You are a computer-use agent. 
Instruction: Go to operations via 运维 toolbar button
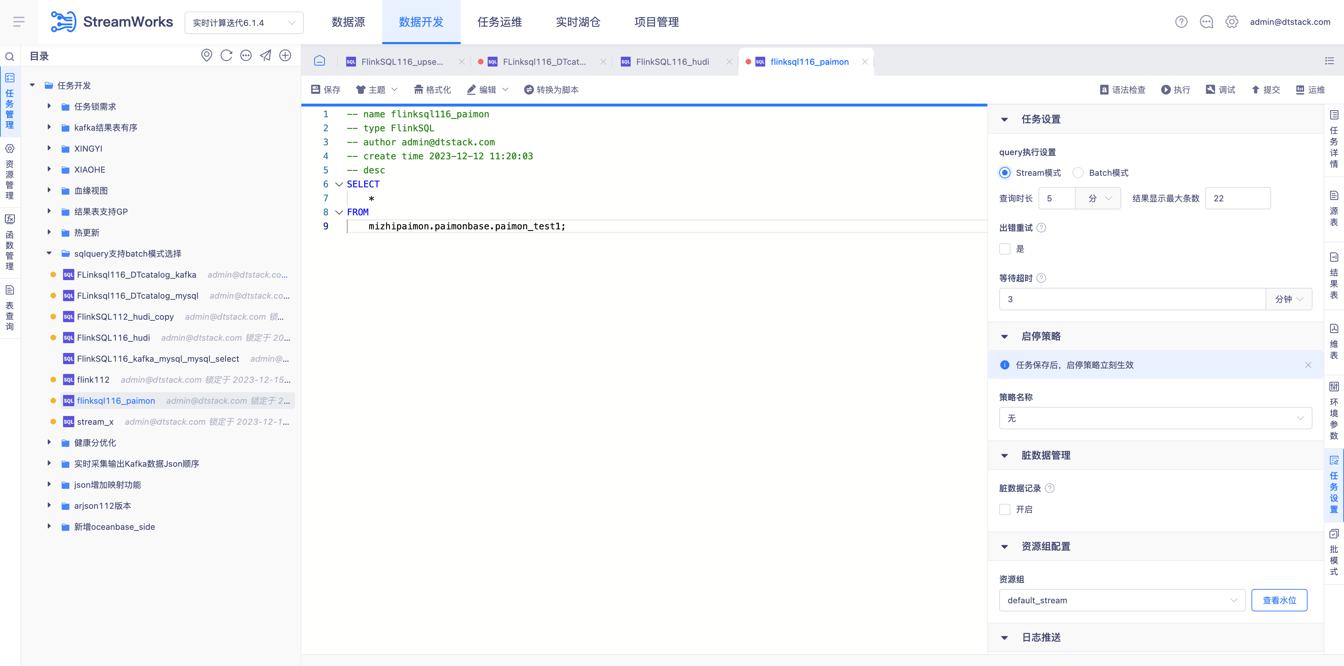(1310, 90)
